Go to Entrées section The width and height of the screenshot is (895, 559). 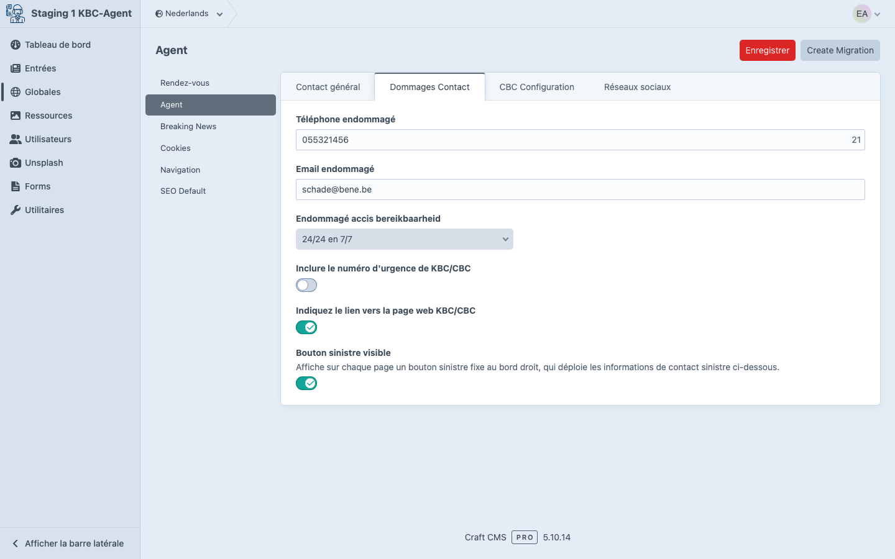pos(70,68)
